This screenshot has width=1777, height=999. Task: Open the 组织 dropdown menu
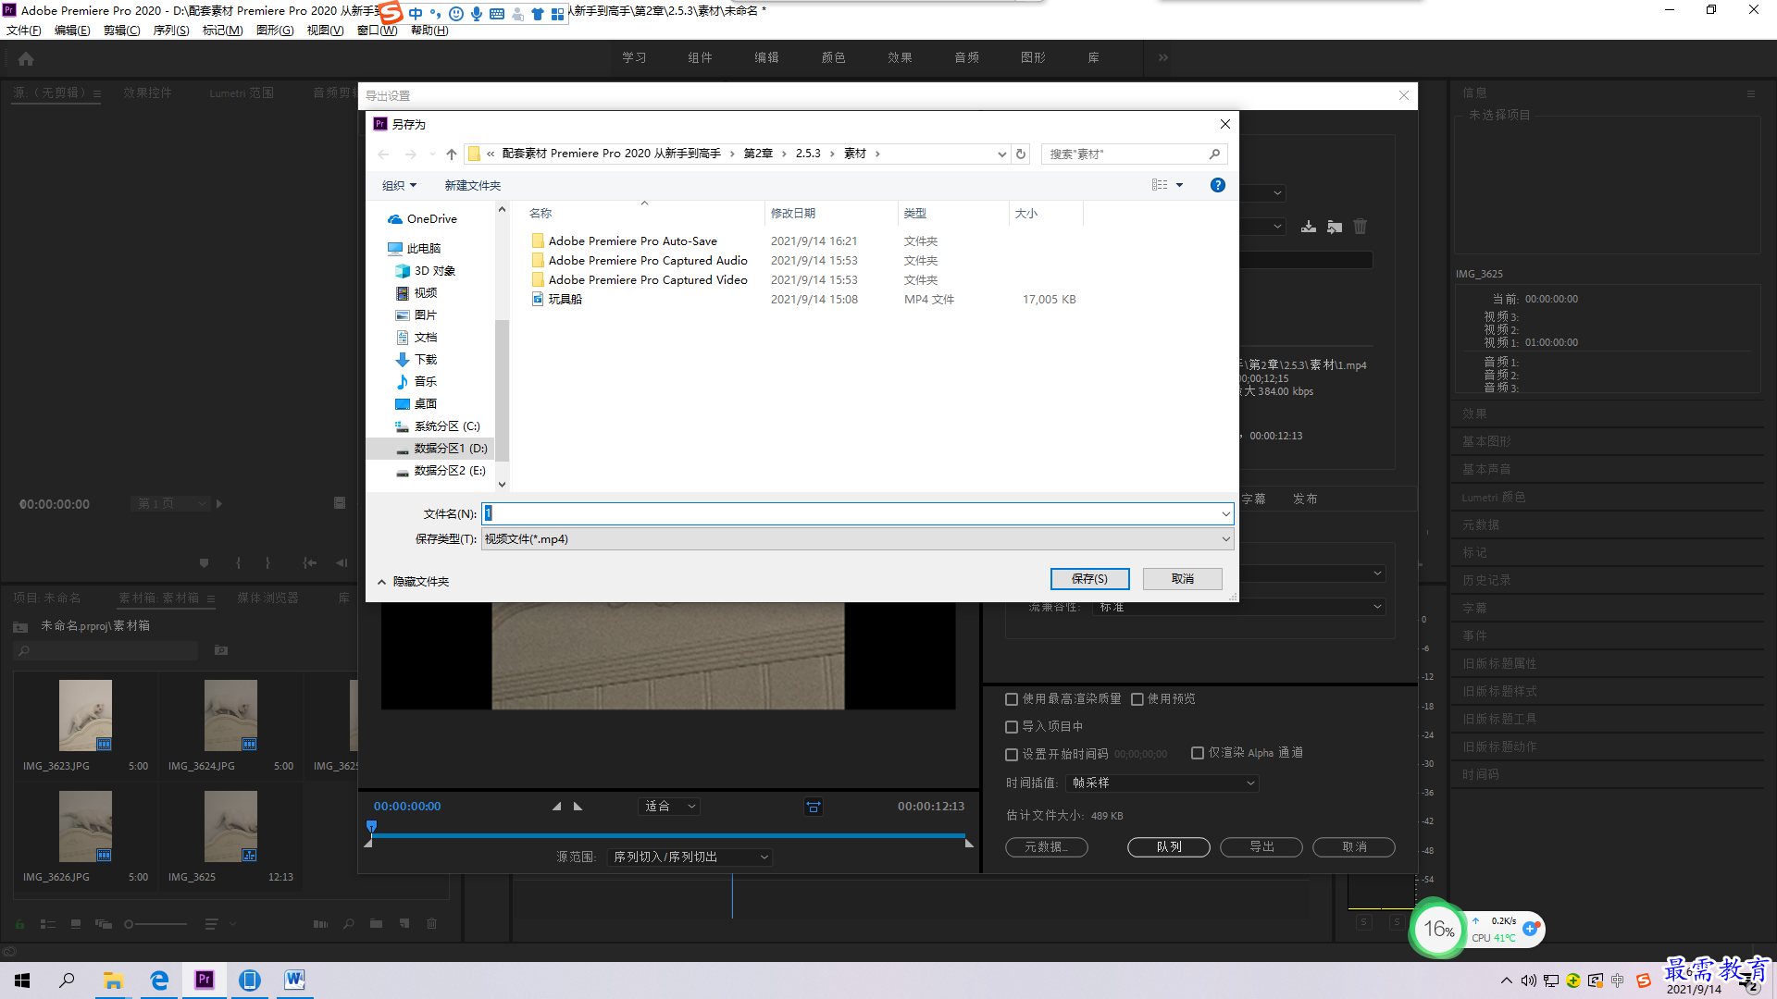(400, 186)
